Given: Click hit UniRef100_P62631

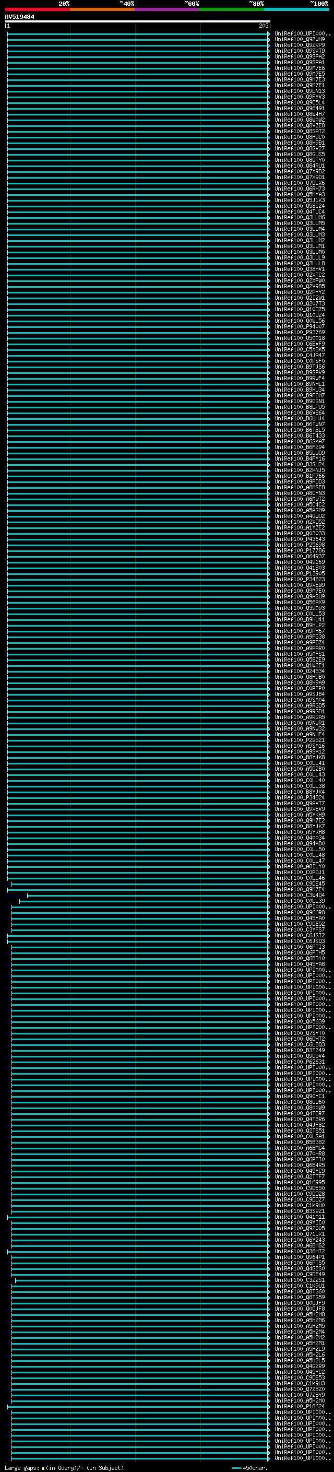Looking at the screenshot, I should [300, 1062].
